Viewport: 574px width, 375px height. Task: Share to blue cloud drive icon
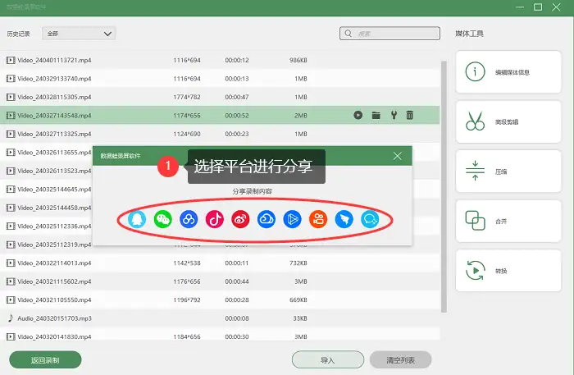[x=266, y=219]
